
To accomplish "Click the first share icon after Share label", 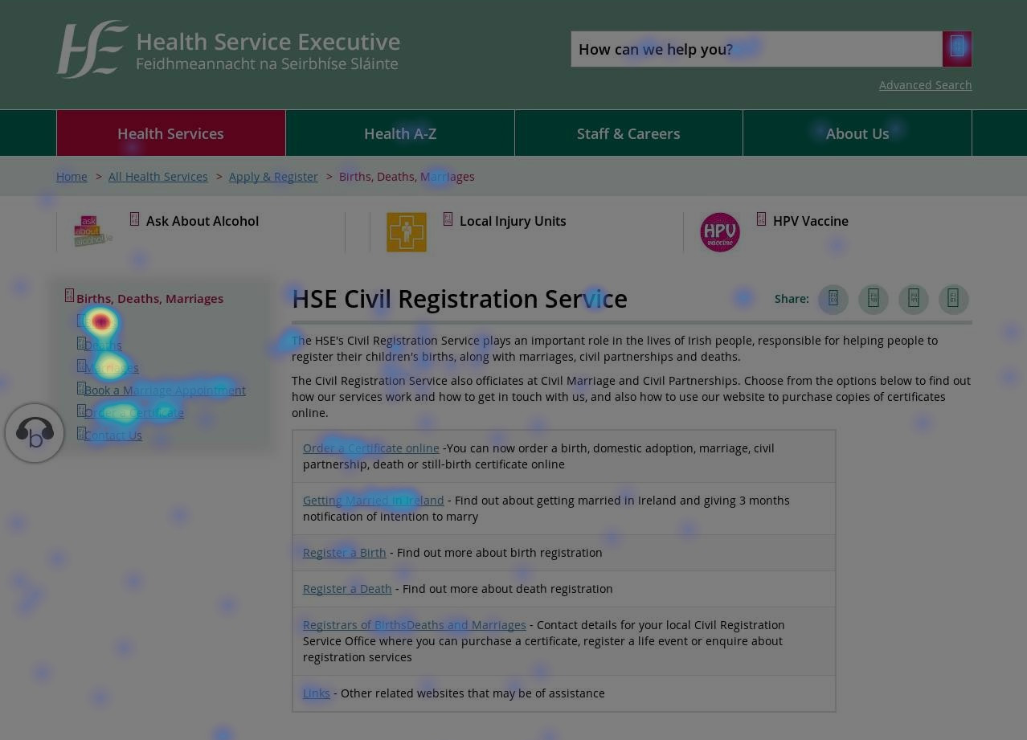I will 833,299.
